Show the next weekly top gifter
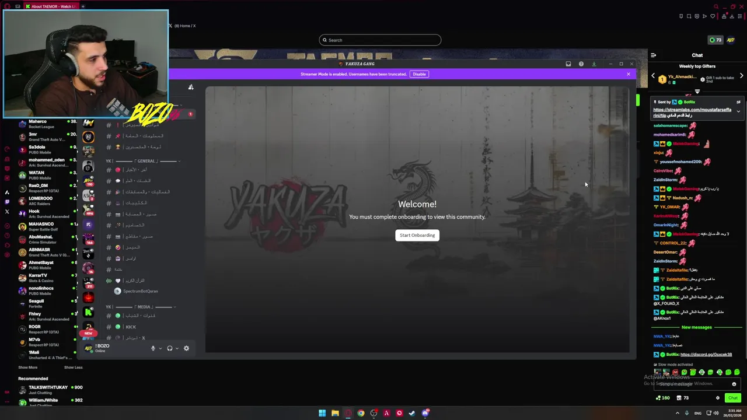This screenshot has height=420, width=747. point(741,76)
